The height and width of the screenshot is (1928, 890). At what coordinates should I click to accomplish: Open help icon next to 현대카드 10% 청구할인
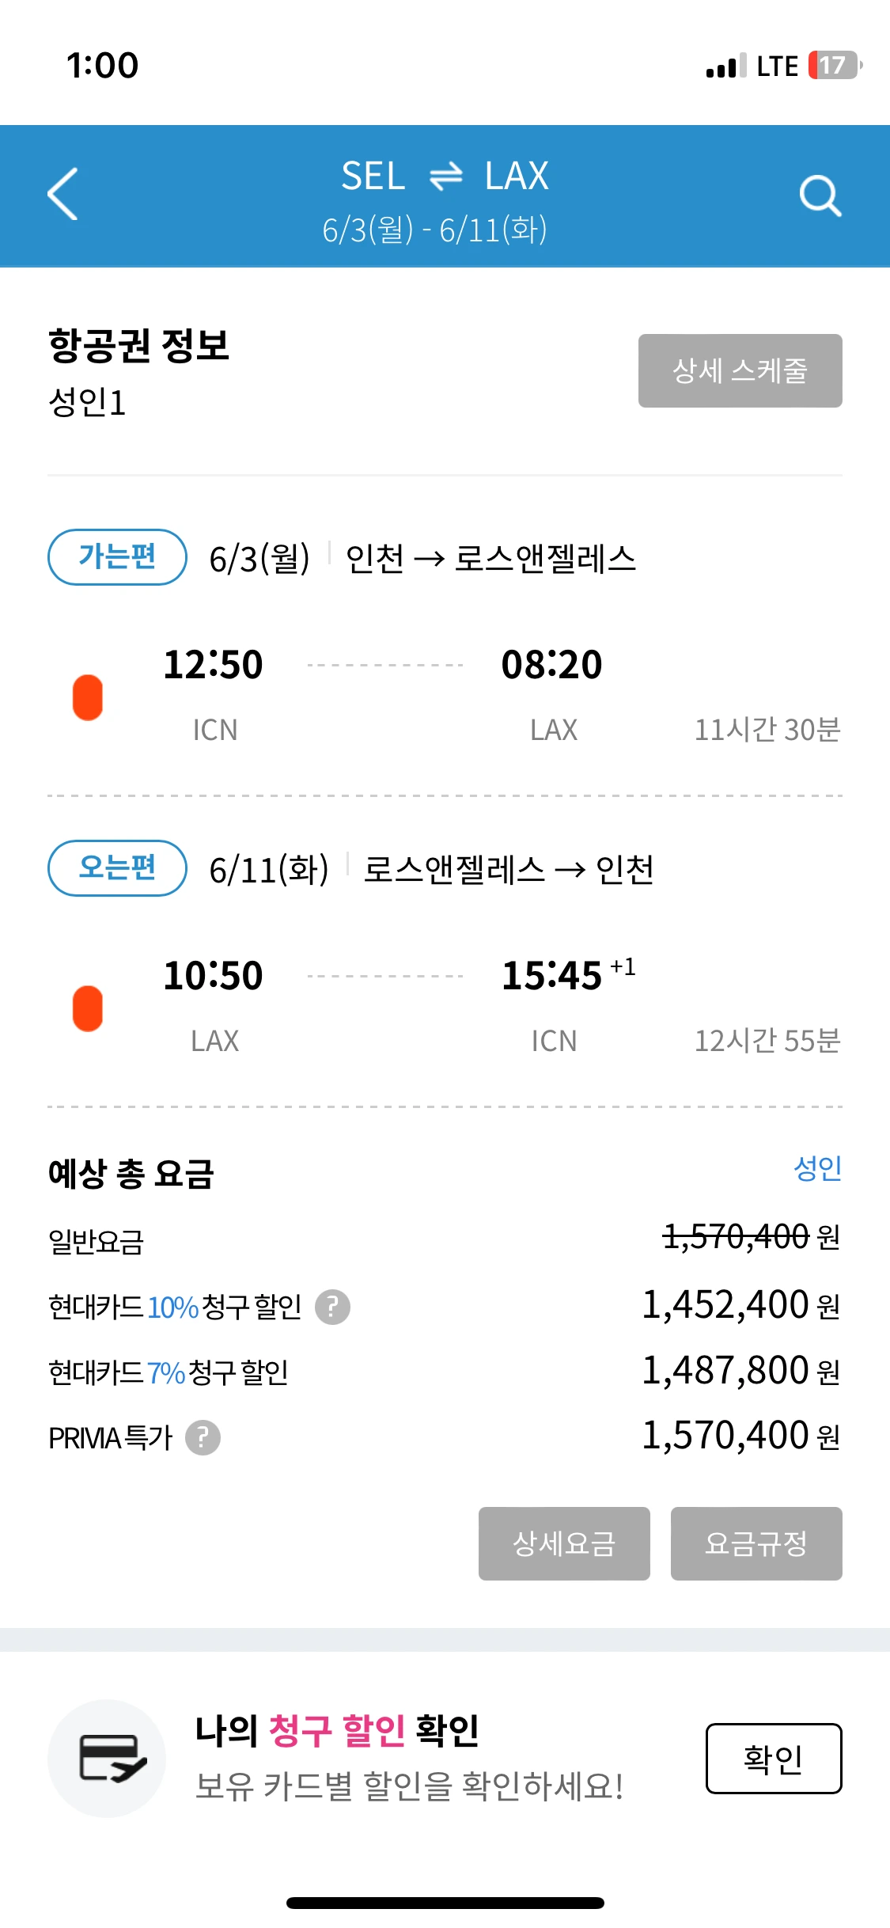pos(332,1307)
